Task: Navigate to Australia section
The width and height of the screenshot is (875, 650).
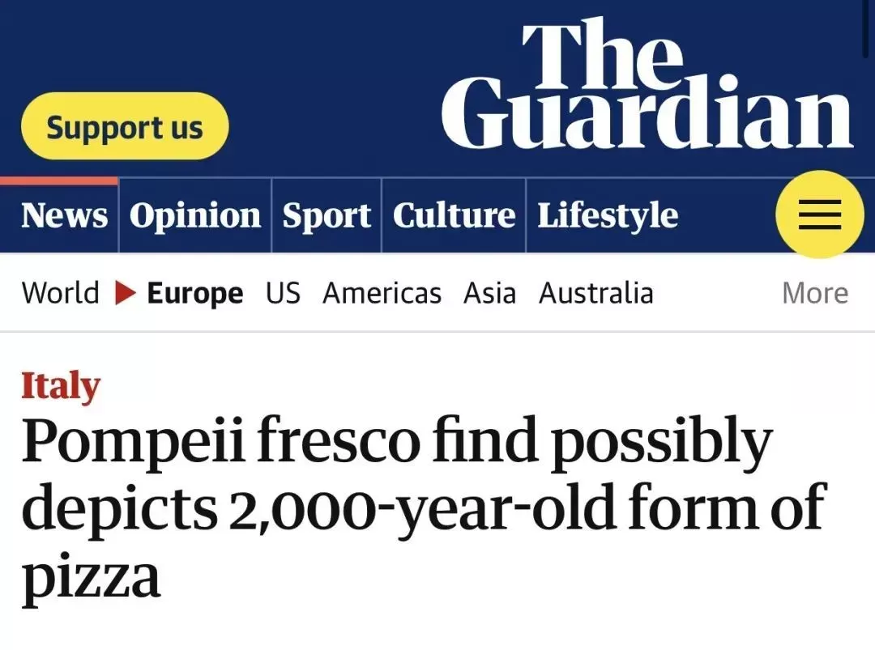Action: pyautogui.click(x=596, y=293)
